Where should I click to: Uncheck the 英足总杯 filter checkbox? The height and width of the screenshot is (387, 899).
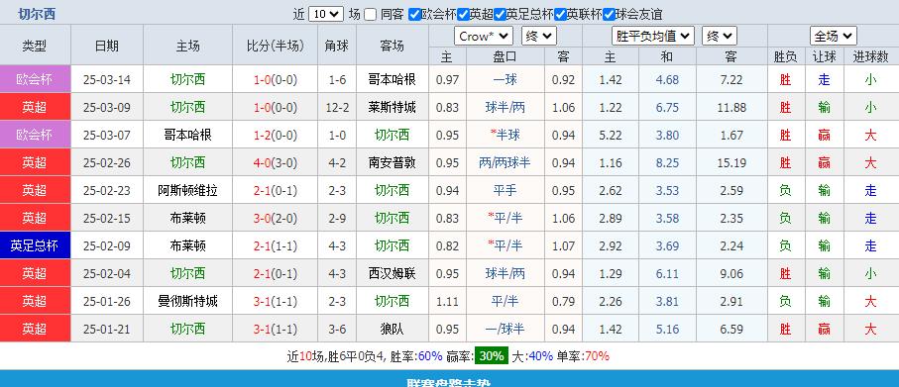click(500, 14)
